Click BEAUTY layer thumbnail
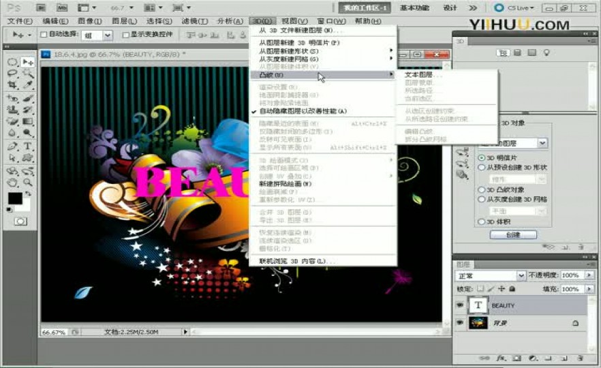 click(x=478, y=305)
